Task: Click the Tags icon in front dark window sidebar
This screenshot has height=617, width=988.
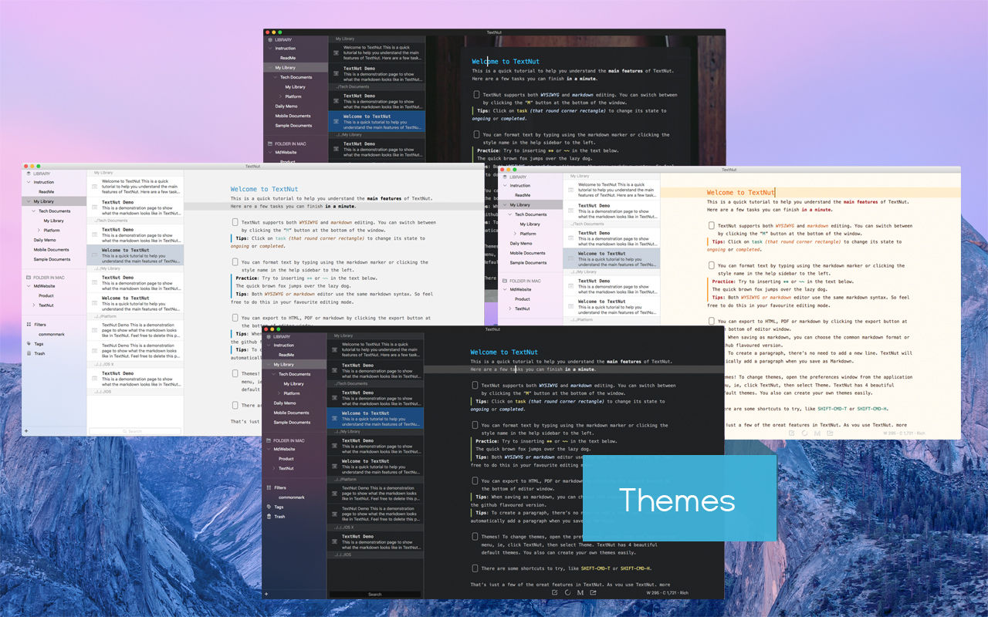Action: coord(269,507)
